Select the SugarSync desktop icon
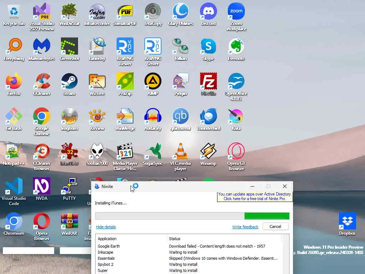The height and width of the screenshot is (274, 365). point(153,154)
